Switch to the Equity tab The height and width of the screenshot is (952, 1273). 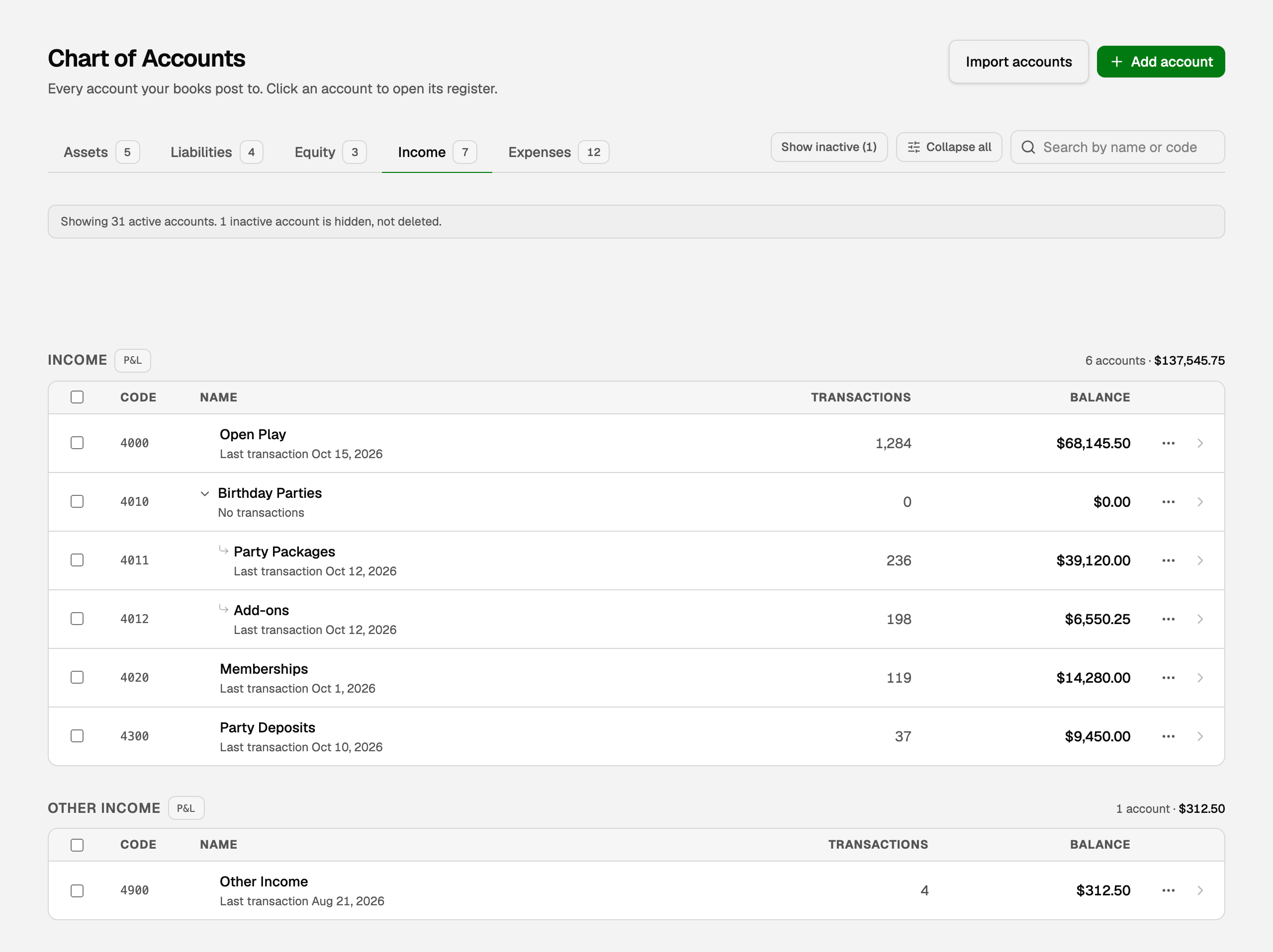click(x=330, y=153)
